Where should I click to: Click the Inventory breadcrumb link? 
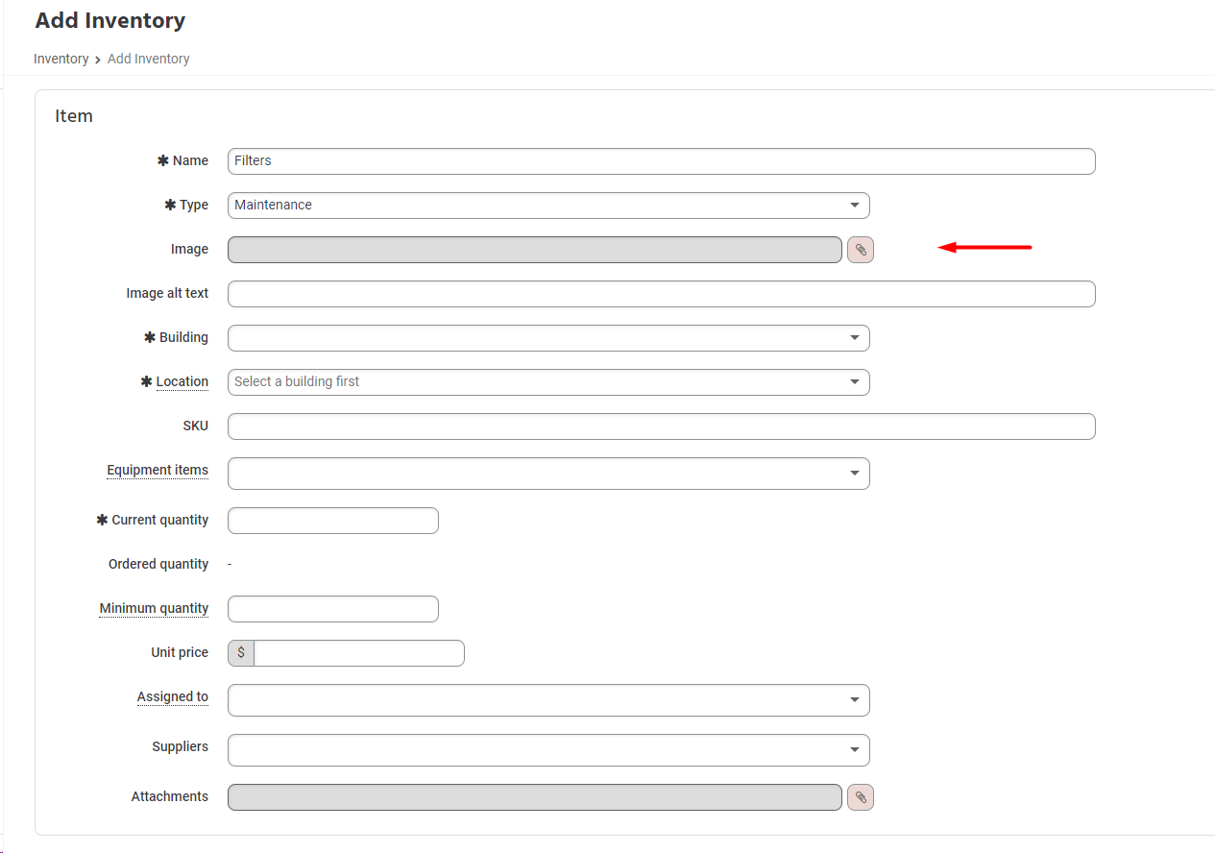[61, 59]
